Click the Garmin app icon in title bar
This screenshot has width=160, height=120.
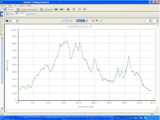(x=1, y=2)
